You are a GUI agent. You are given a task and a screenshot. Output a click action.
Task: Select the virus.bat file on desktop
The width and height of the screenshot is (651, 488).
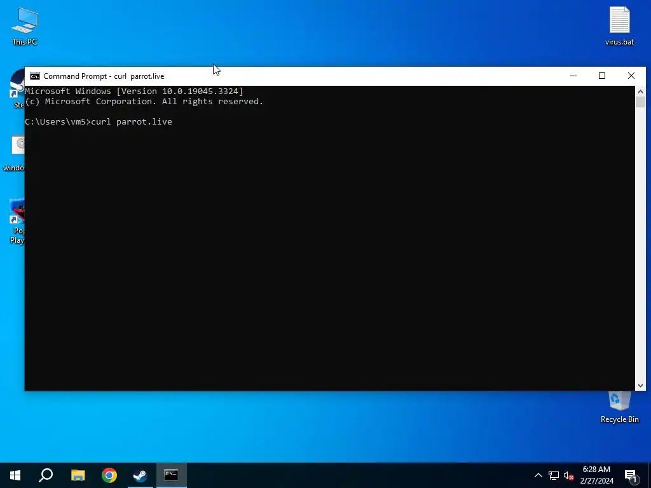(619, 25)
